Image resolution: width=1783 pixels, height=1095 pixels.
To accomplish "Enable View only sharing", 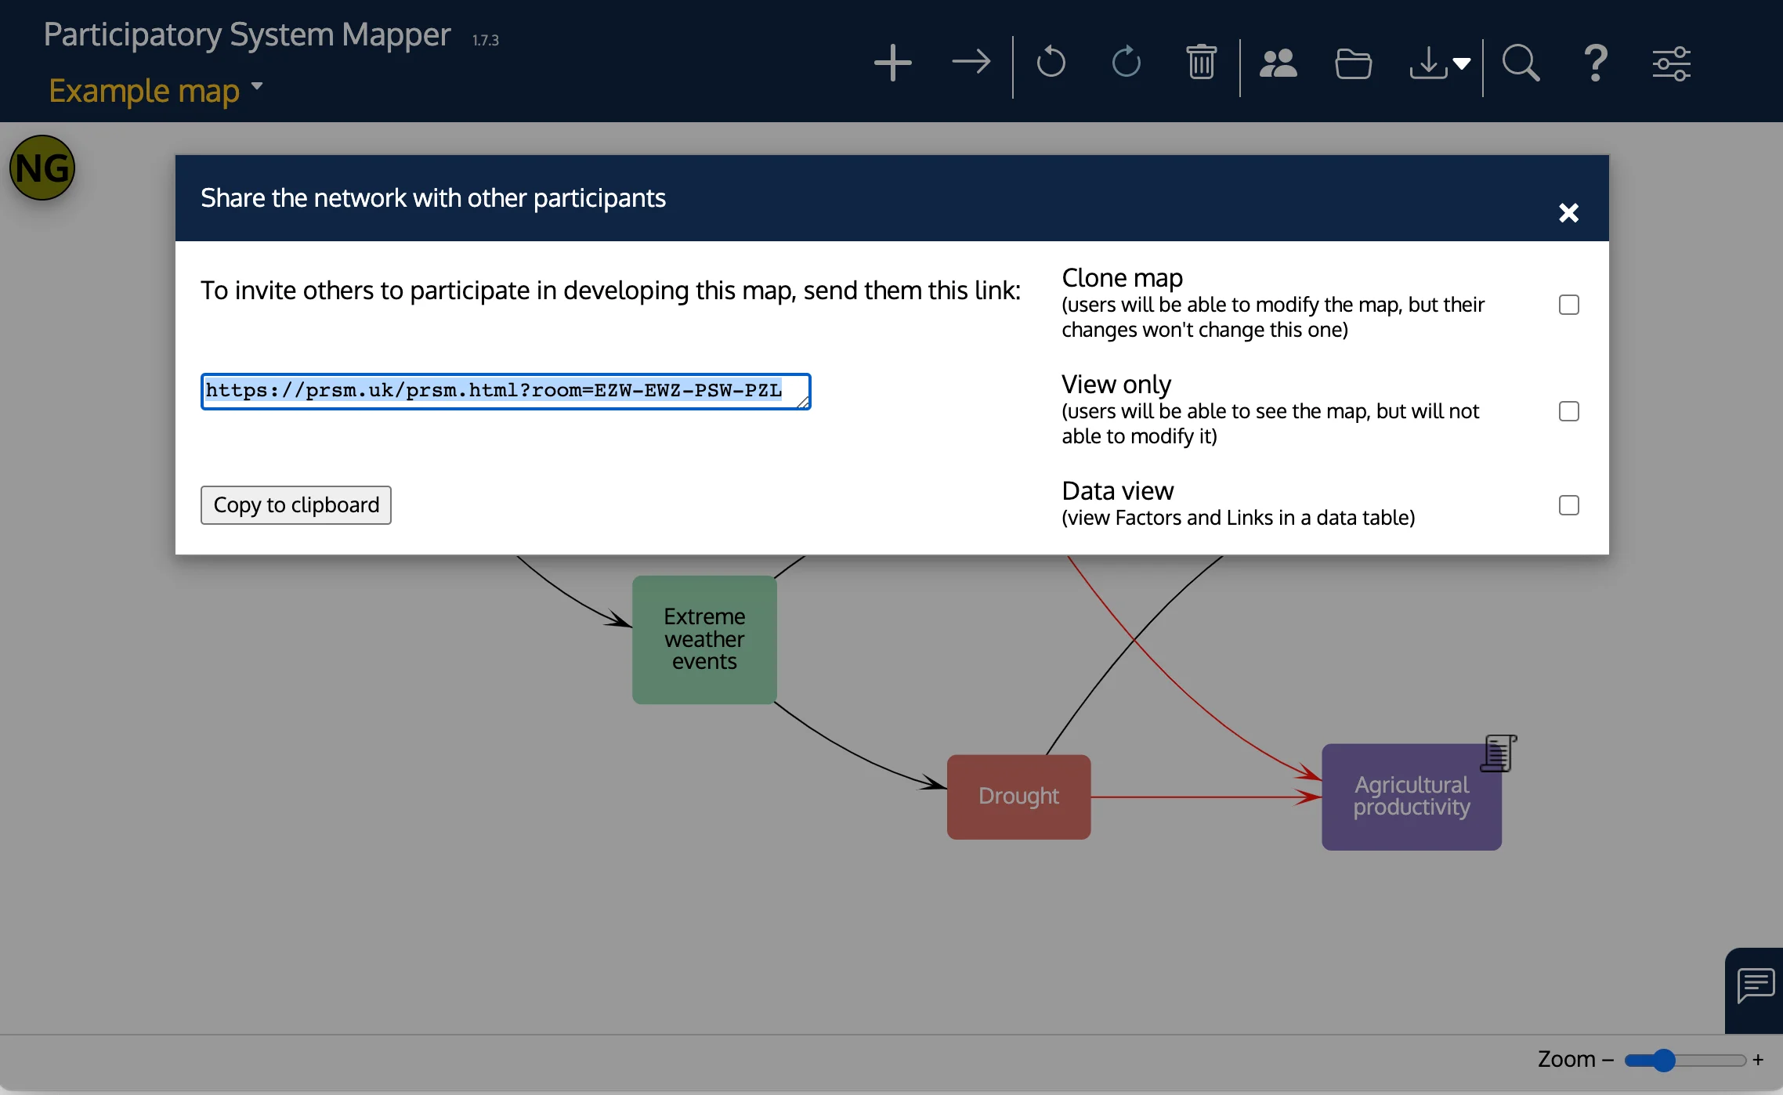I will click(1568, 410).
